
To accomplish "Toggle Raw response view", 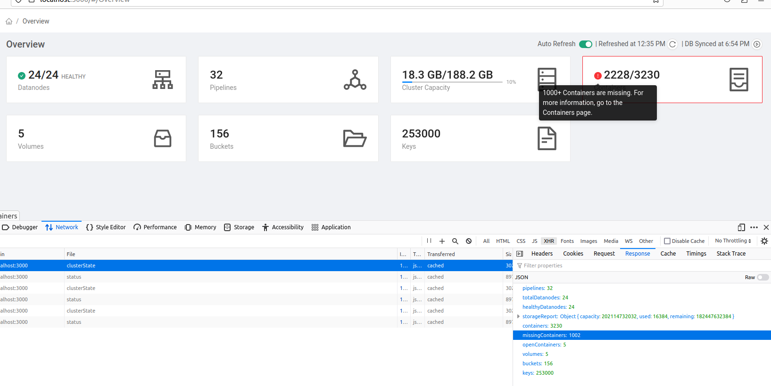I will [x=763, y=277].
